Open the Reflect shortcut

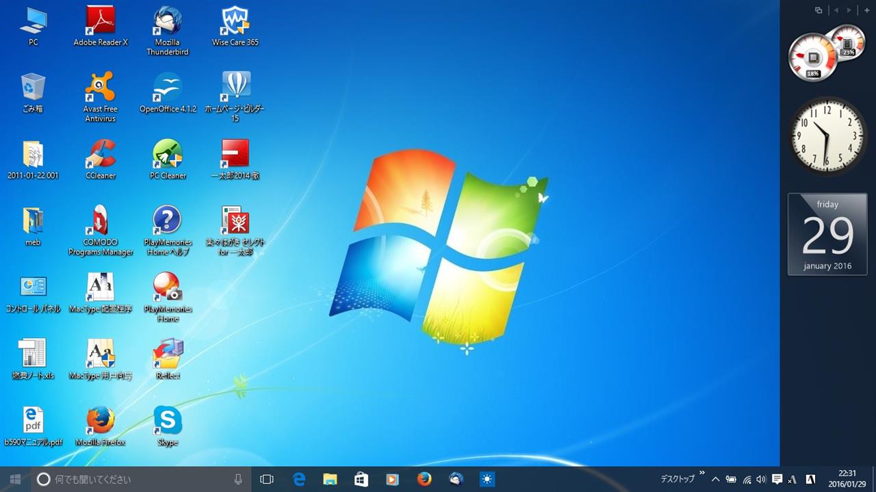point(168,360)
